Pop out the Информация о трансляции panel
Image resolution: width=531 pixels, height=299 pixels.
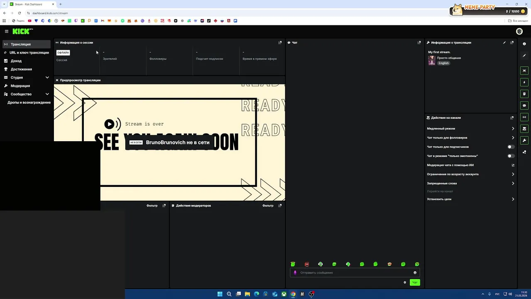pyautogui.click(x=512, y=42)
